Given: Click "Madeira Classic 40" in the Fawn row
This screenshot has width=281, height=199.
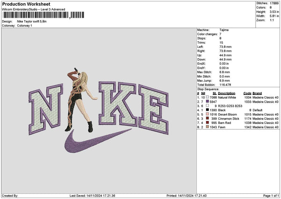Looking at the screenshot, I should (x=266, y=127).
